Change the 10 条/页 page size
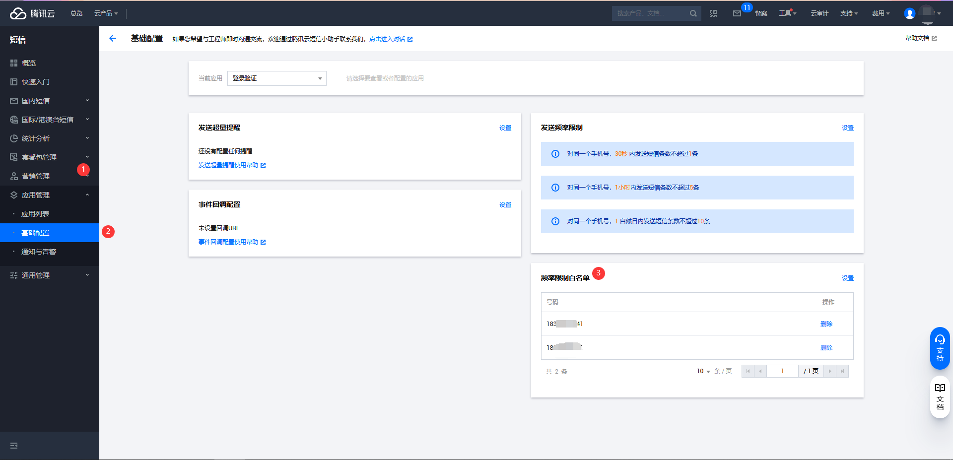The width and height of the screenshot is (953, 460). 703,371
